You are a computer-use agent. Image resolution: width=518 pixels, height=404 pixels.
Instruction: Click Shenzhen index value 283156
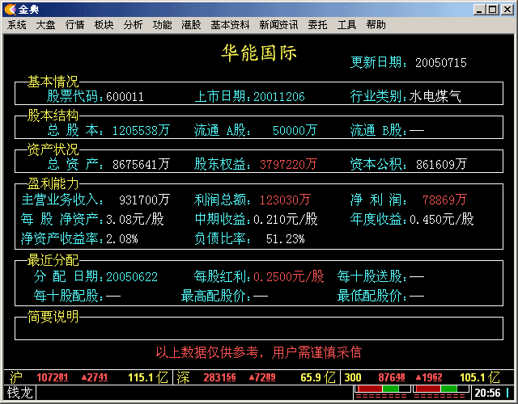coord(219,377)
